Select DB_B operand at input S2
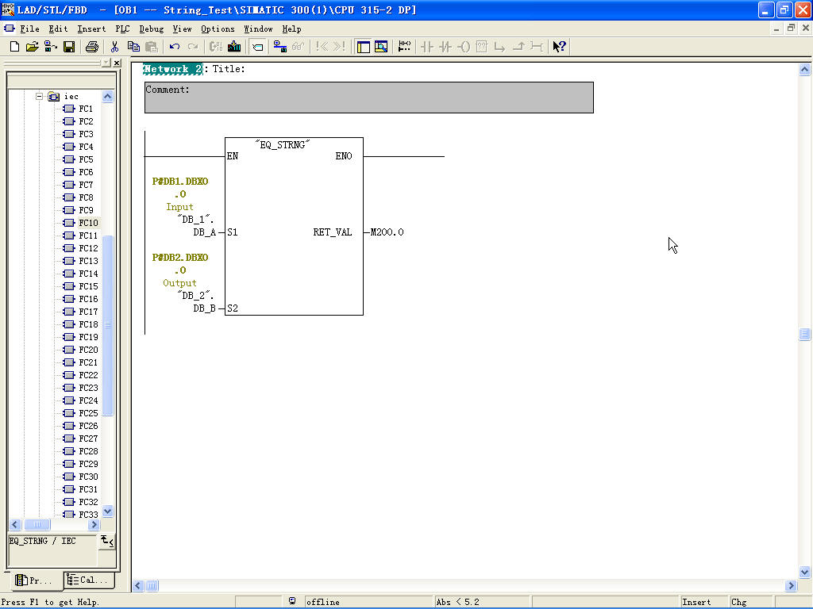The height and width of the screenshot is (609, 813). [204, 308]
